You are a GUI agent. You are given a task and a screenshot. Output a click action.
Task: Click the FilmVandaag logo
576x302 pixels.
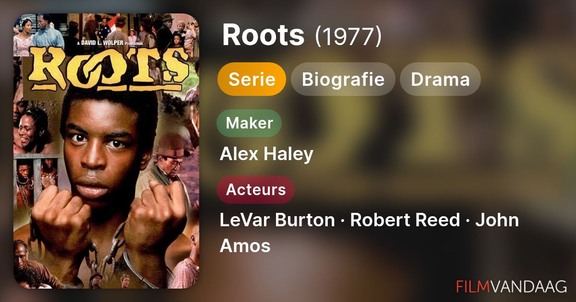511,286
